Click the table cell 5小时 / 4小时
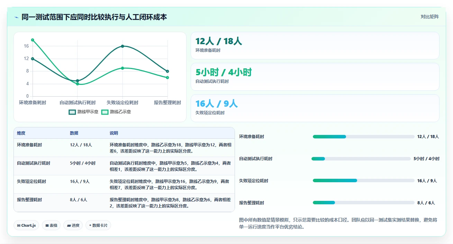The image size is (453, 244). point(83,163)
